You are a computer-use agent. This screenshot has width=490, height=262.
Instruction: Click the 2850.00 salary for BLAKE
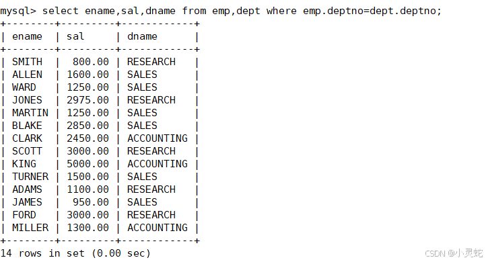coord(87,126)
